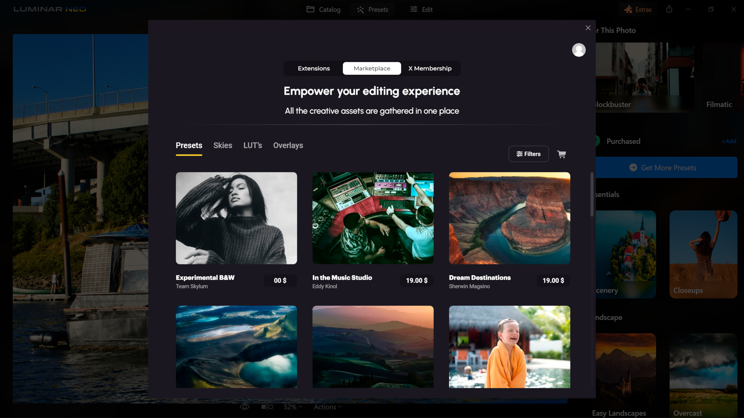Image resolution: width=744 pixels, height=418 pixels.
Task: Click the share/export icon in top bar
Action: 669,9
